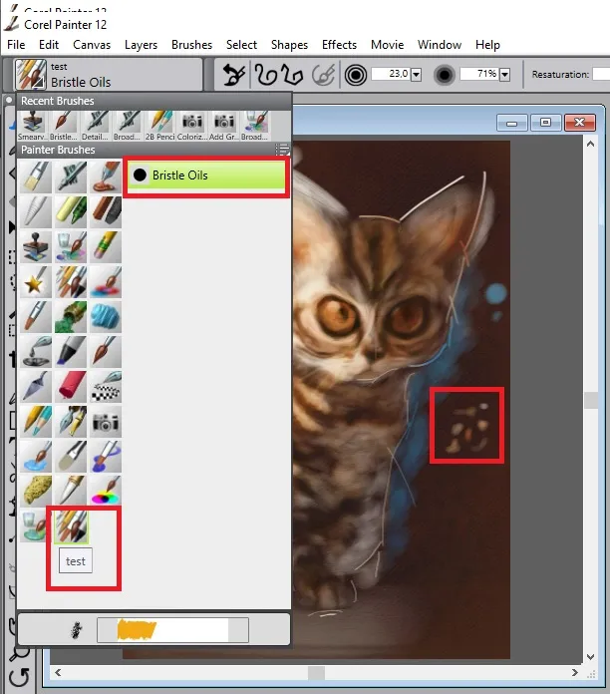Open the File menu
This screenshot has width=610, height=694.
(16, 45)
